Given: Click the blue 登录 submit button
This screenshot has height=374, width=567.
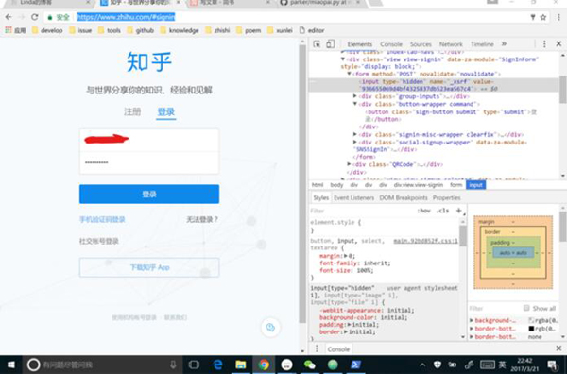Looking at the screenshot, I should (x=149, y=194).
